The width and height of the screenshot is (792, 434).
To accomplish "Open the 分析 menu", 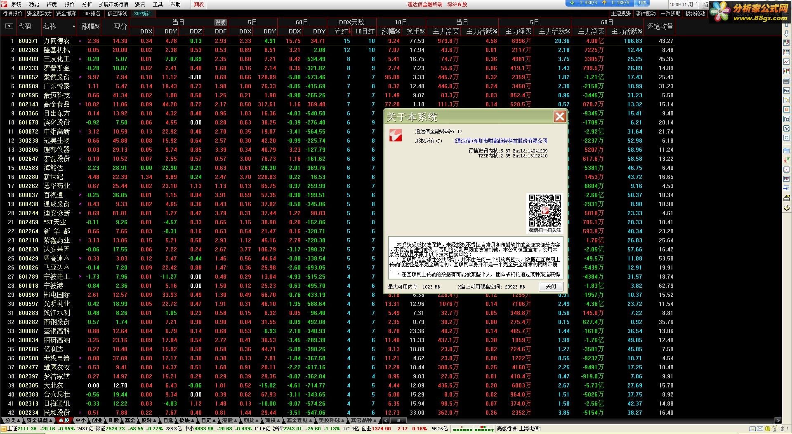I will pos(87,4).
